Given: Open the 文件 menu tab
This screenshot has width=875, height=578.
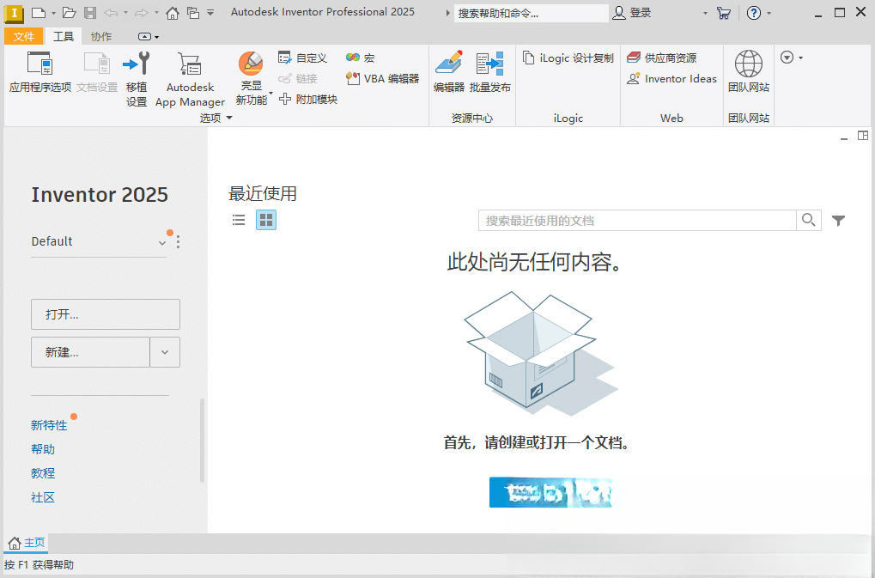Looking at the screenshot, I should pos(24,37).
